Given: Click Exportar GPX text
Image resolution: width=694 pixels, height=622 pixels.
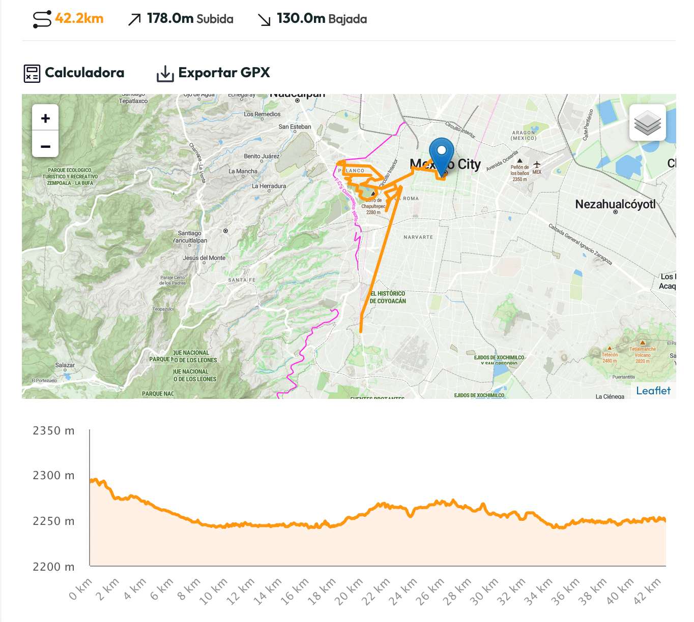Looking at the screenshot, I should click(224, 73).
